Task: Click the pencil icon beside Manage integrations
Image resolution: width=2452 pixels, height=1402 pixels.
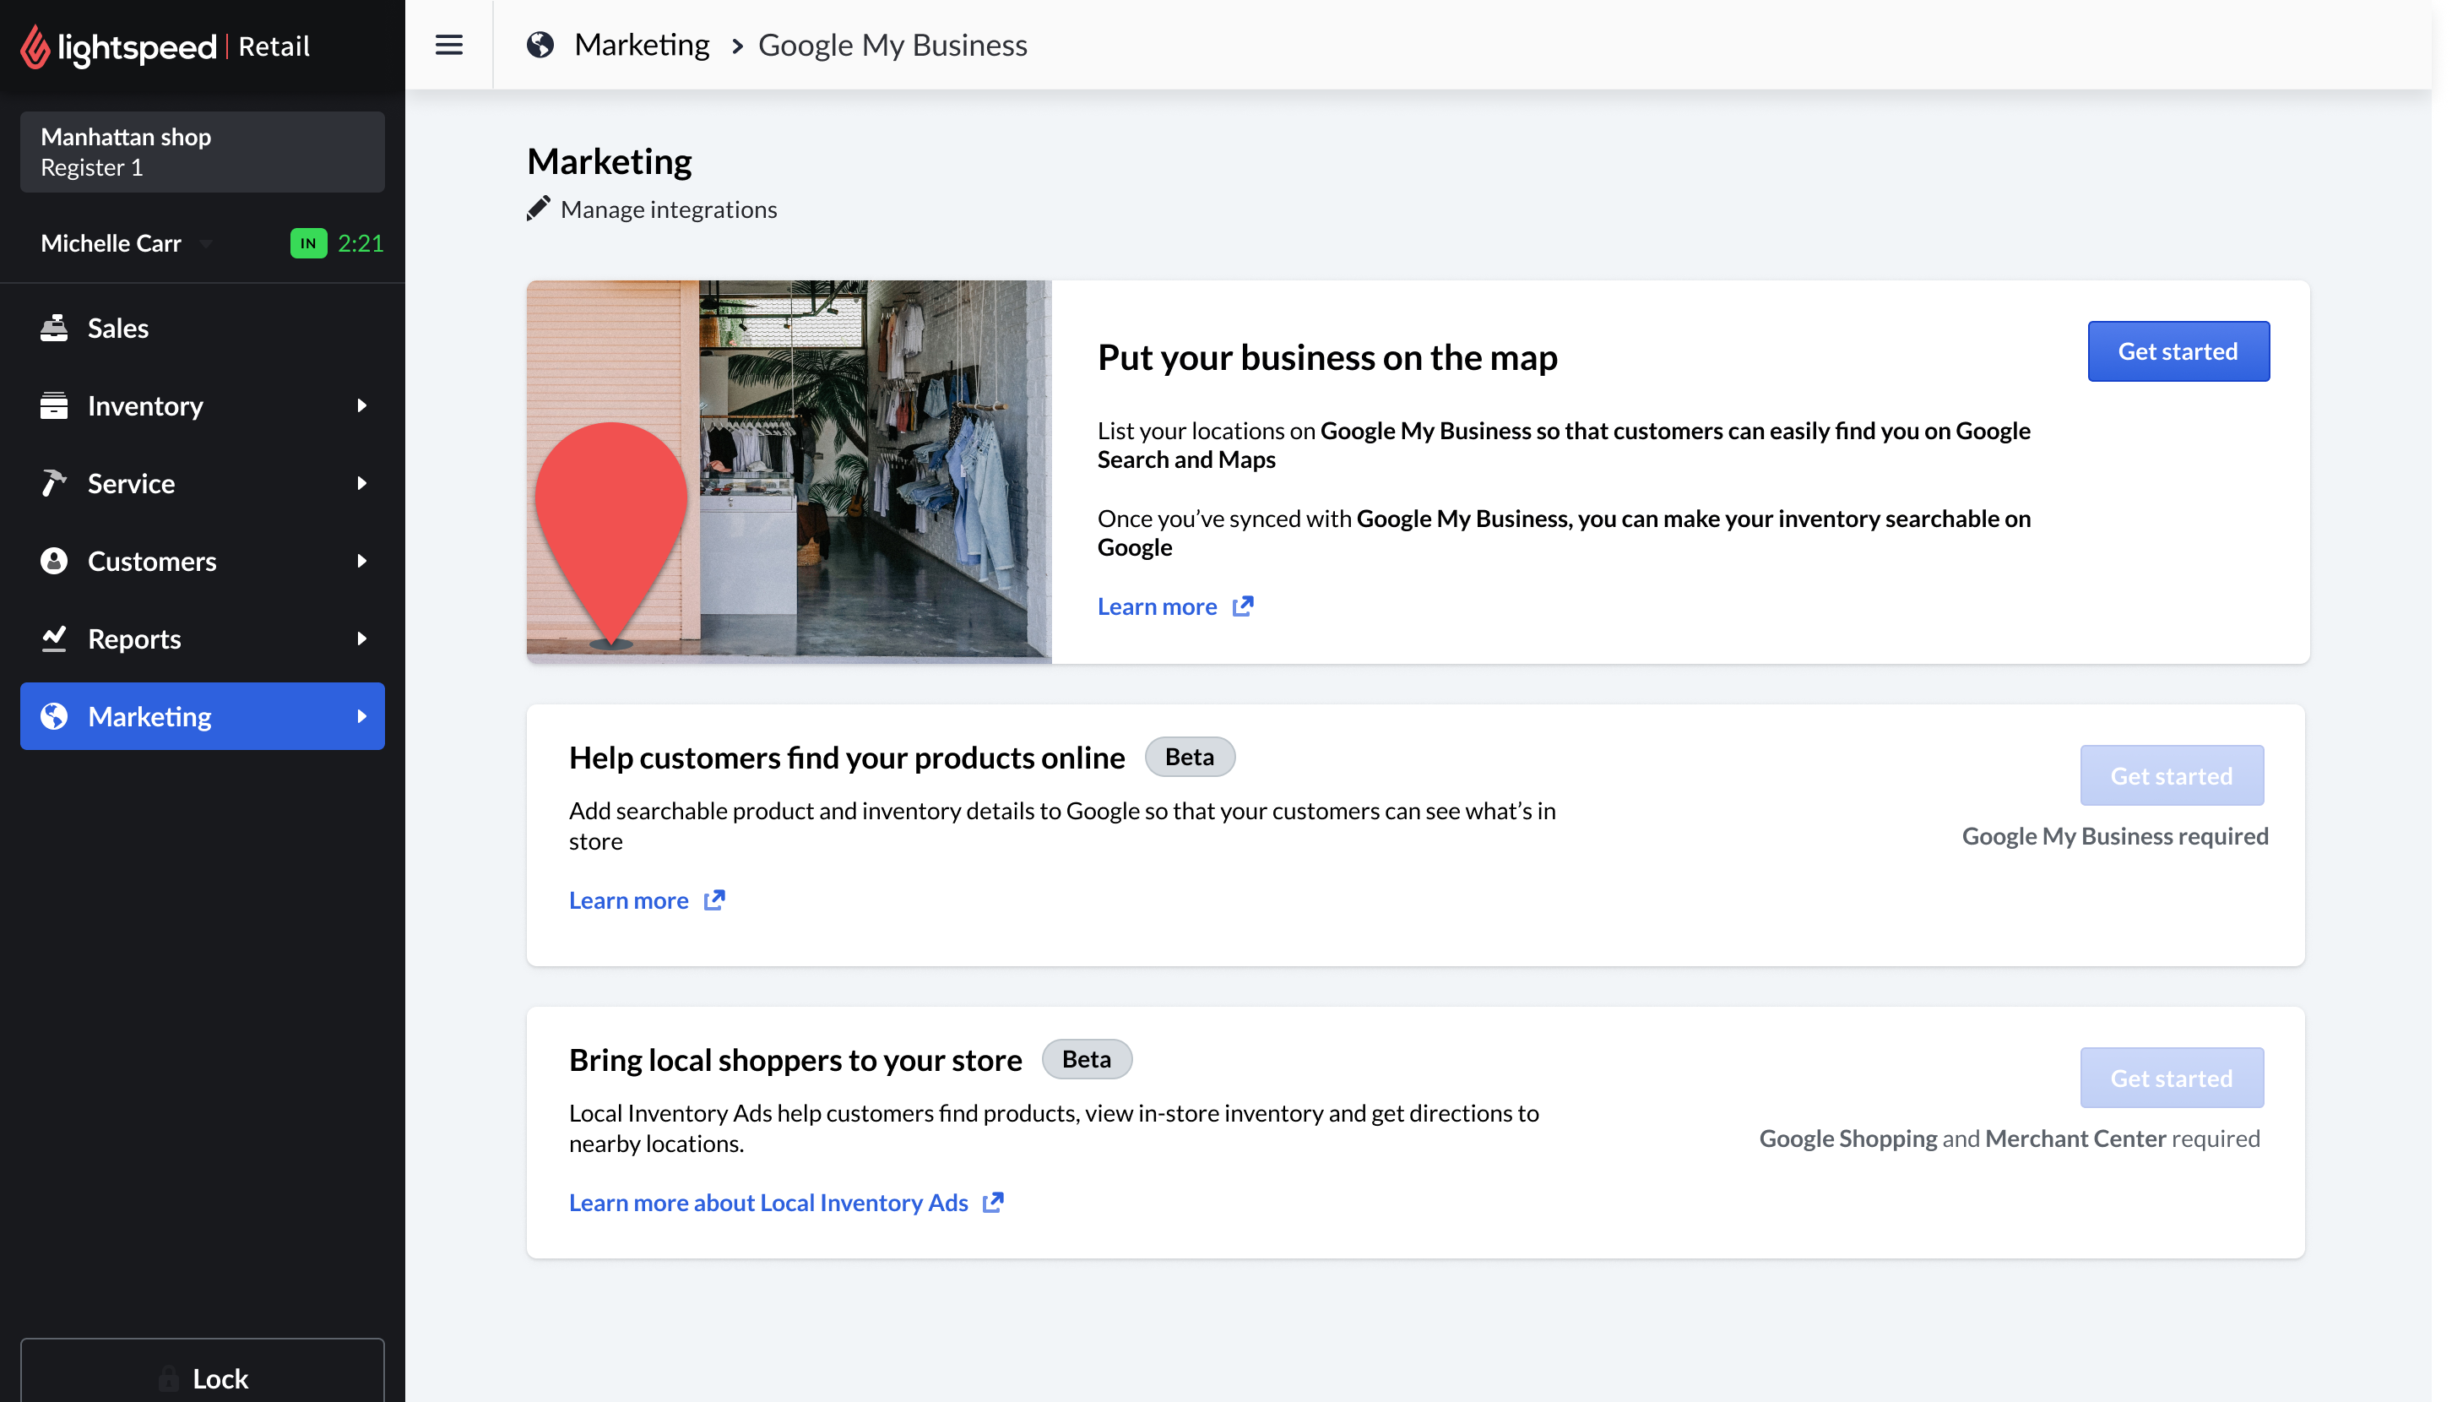Action: pos(538,209)
